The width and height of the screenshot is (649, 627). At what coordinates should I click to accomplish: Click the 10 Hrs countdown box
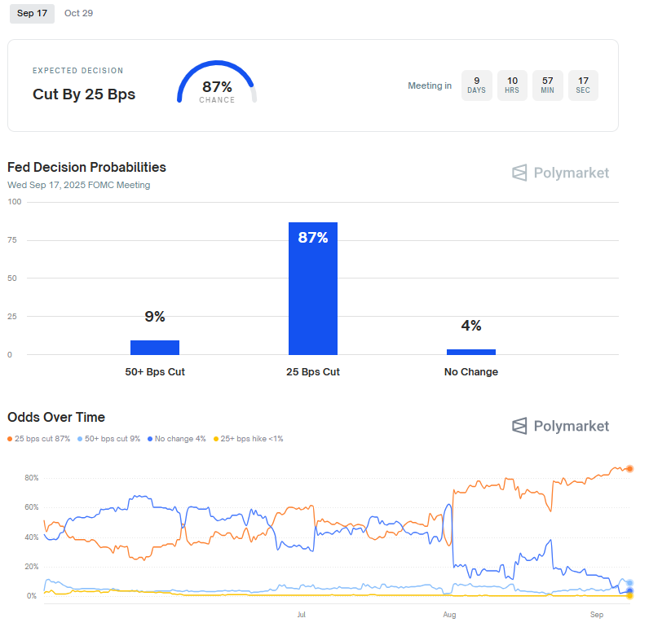click(512, 85)
